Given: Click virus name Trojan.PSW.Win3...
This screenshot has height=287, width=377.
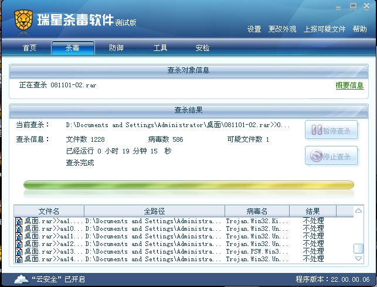Looking at the screenshot, I should pos(257,252).
